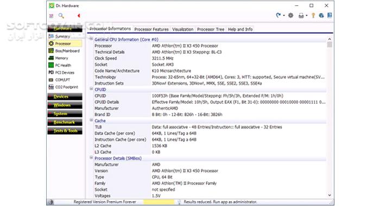Collapse the Cache section

[91, 120]
